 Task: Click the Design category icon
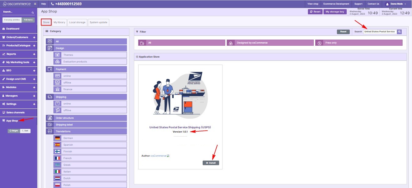click(x=50, y=48)
